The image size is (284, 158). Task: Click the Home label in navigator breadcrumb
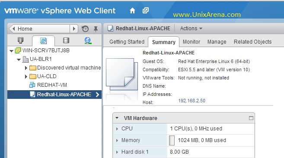click(25, 29)
